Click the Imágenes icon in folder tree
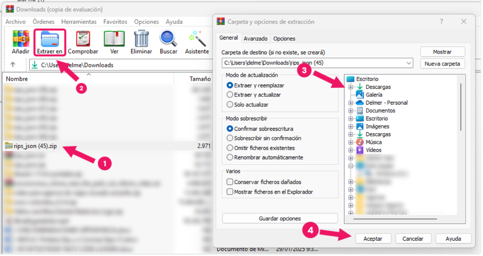This screenshot has height=256, width=483. [x=360, y=126]
